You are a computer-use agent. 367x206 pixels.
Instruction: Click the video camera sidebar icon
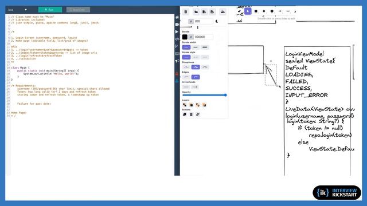coord(177,25)
